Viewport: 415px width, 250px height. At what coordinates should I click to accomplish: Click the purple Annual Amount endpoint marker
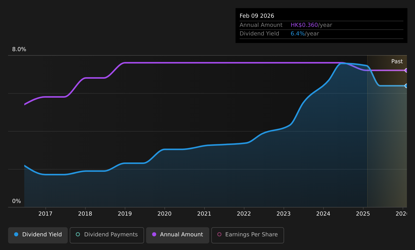click(x=406, y=70)
